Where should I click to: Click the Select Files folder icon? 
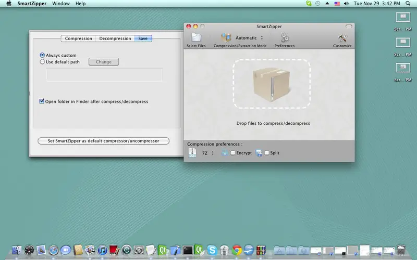coord(197,37)
